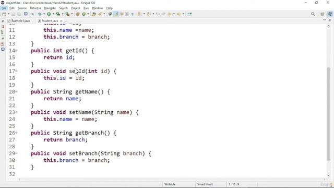Switch to the Java perspective icon
The height and width of the screenshot is (188, 334).
click(x=330, y=14)
